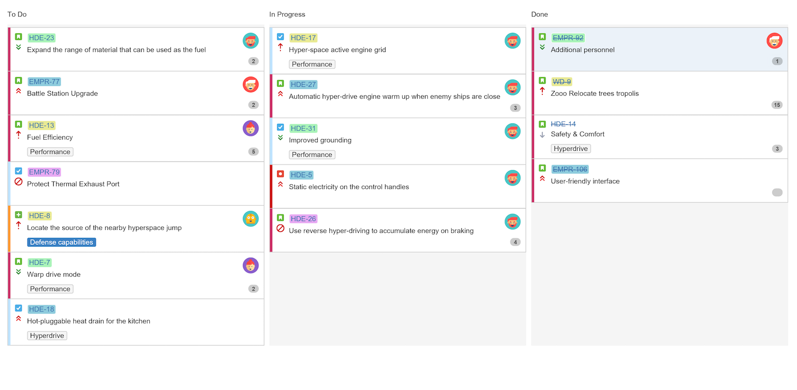Screen dimensions: 797x390
Task: Select the Done column header
Action: pos(539,14)
